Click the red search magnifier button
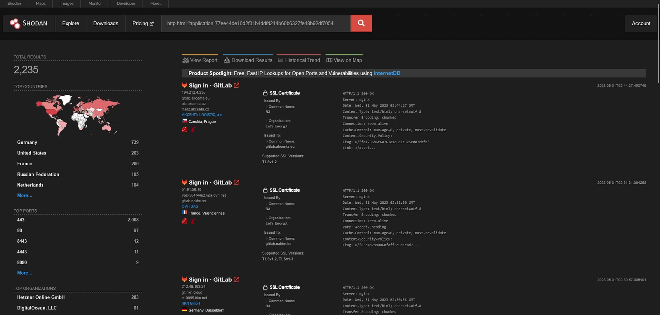The height and width of the screenshot is (315, 660). tap(361, 23)
